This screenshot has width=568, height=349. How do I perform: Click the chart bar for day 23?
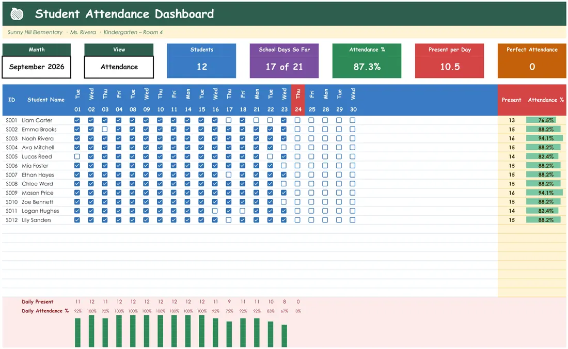tap(285, 336)
